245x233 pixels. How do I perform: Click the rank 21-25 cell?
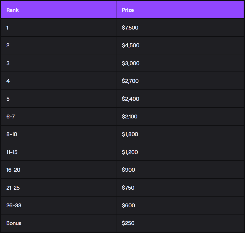coord(13,188)
